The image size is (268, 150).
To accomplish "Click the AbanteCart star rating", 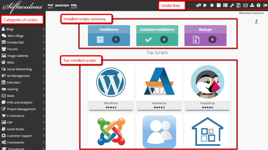I will pyautogui.click(x=159, y=107).
